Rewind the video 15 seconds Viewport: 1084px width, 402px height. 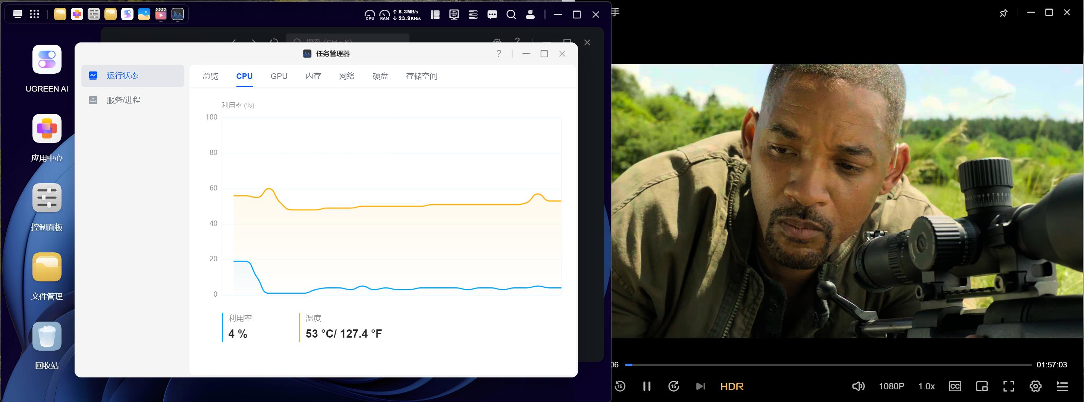pyautogui.click(x=620, y=386)
